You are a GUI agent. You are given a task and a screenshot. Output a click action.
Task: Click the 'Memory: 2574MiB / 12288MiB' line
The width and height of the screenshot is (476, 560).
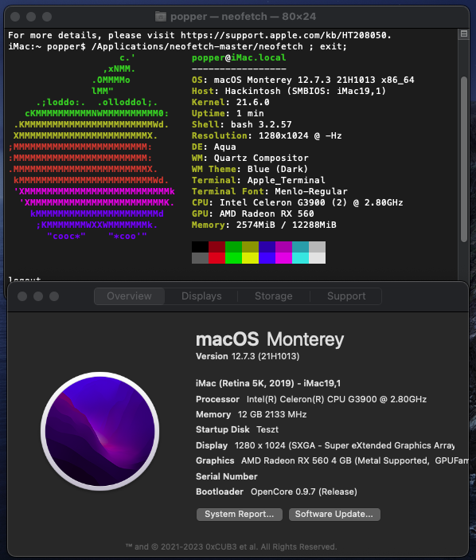[264, 225]
